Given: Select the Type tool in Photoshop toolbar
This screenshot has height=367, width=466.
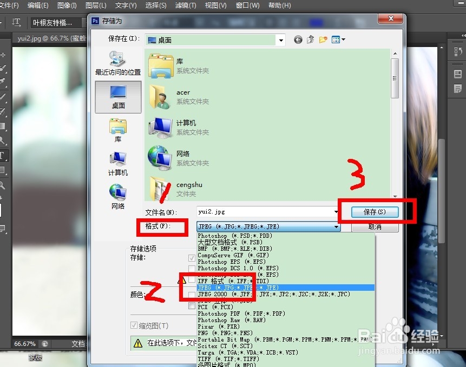Looking at the screenshot, I should pos(3,155).
